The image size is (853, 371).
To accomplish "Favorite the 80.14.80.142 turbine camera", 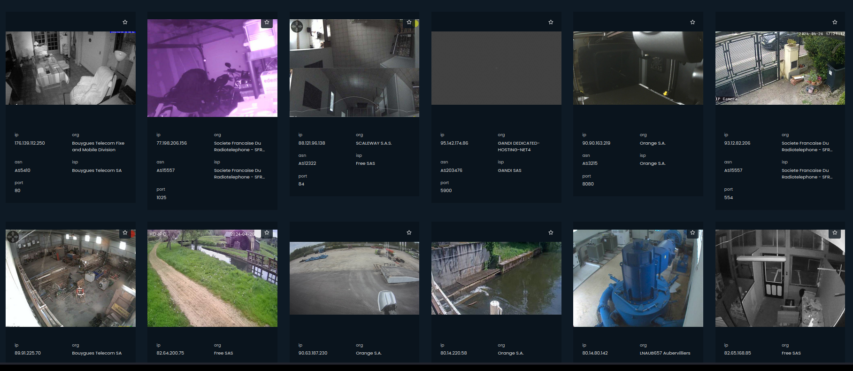I will coord(692,232).
